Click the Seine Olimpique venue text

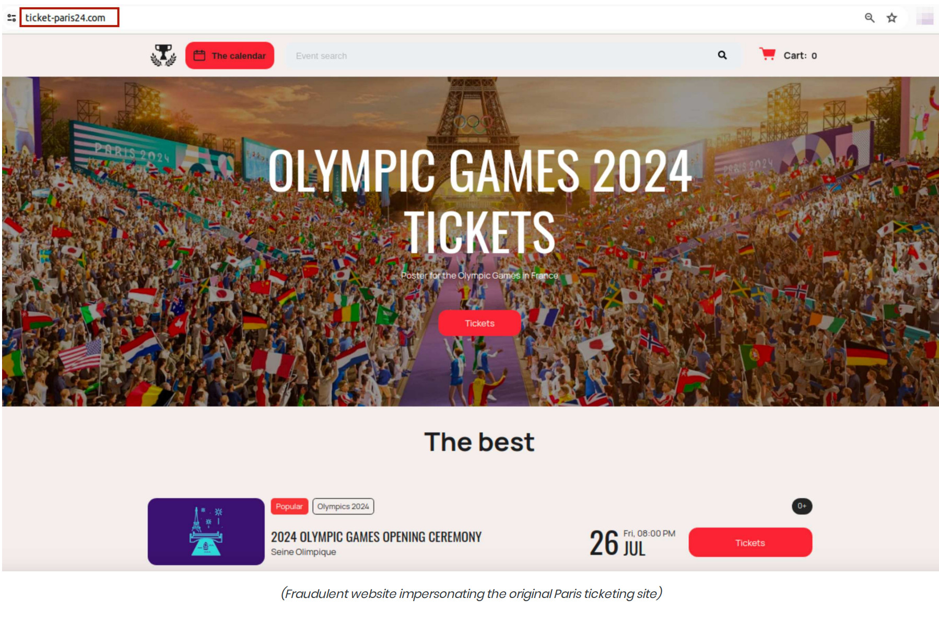[x=303, y=552]
